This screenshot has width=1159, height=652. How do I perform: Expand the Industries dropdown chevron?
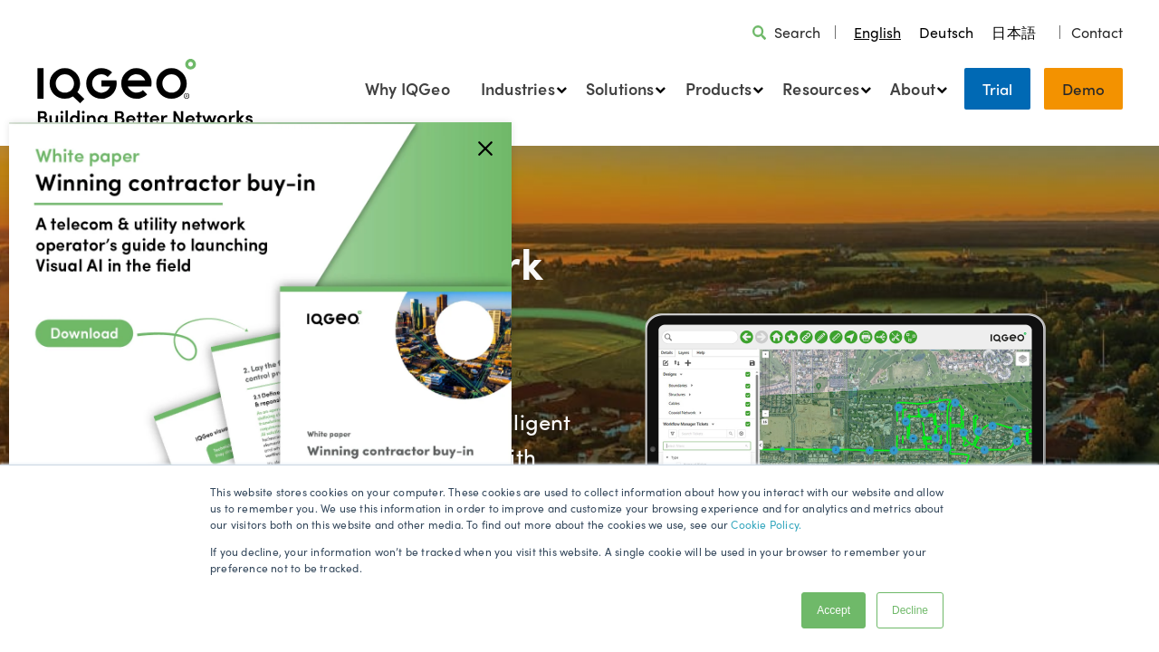(562, 90)
